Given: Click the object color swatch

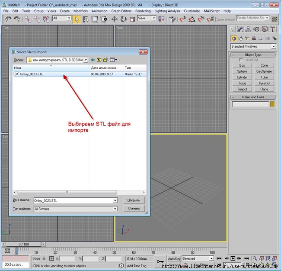Looking at the screenshot, I should point(272,104).
